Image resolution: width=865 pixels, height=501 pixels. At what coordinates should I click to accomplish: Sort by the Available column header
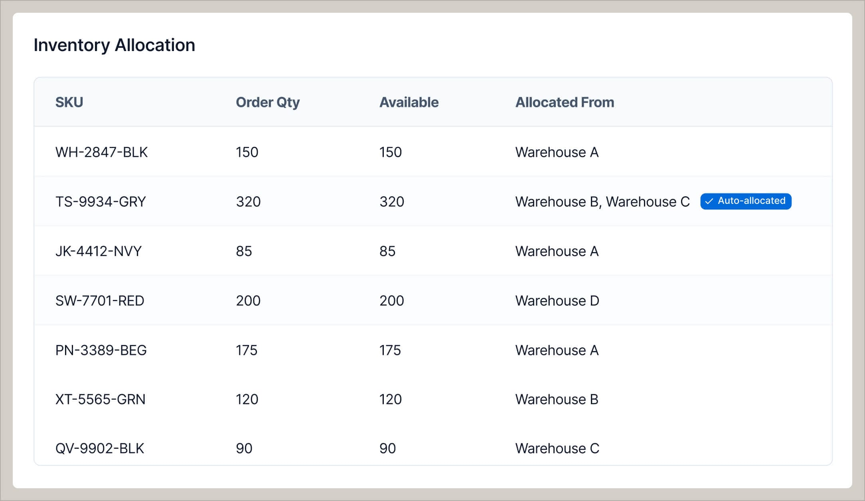click(x=409, y=102)
